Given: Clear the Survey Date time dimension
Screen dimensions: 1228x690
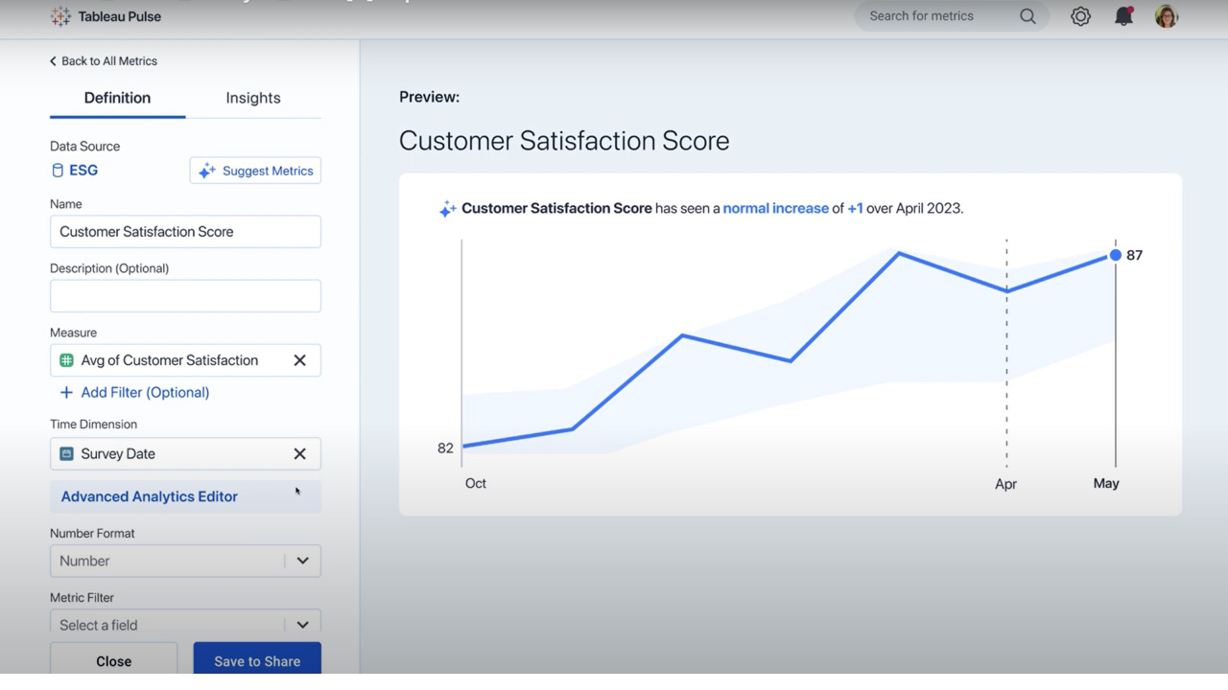Looking at the screenshot, I should [x=299, y=454].
